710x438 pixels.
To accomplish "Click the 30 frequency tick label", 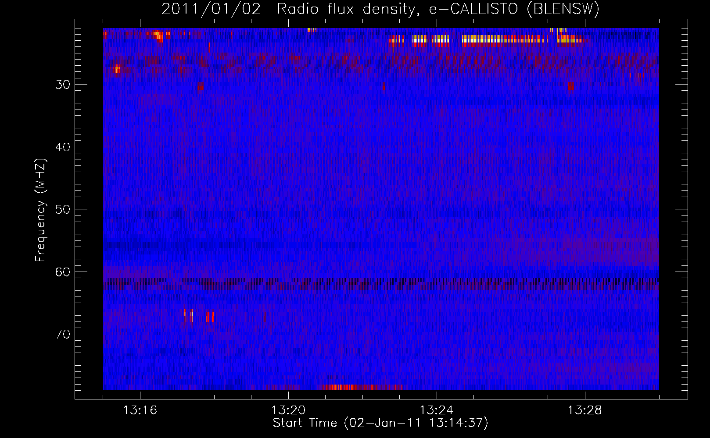I will (63, 85).
